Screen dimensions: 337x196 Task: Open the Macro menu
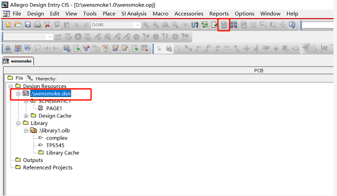pos(160,14)
